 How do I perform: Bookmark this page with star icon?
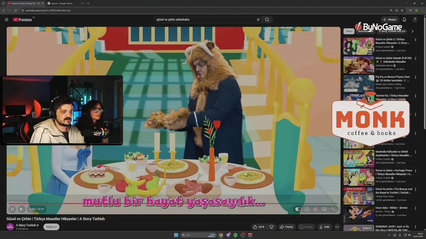(402, 10)
